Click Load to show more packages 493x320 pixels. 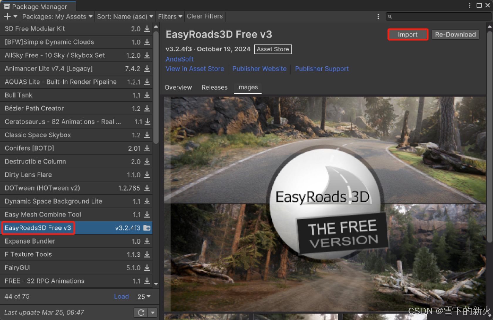[121, 296]
